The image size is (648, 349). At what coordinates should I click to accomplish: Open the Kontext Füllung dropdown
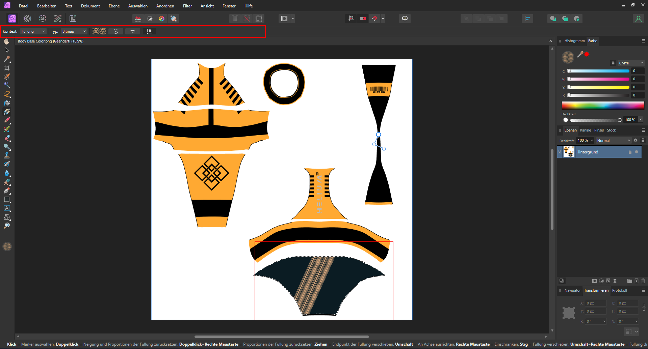coord(33,31)
